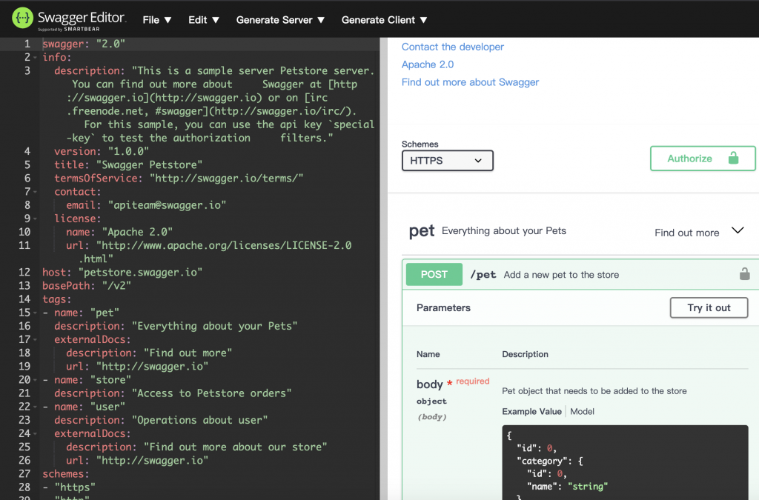
Task: Click 'Everything about your Pets' description
Action: click(503, 230)
